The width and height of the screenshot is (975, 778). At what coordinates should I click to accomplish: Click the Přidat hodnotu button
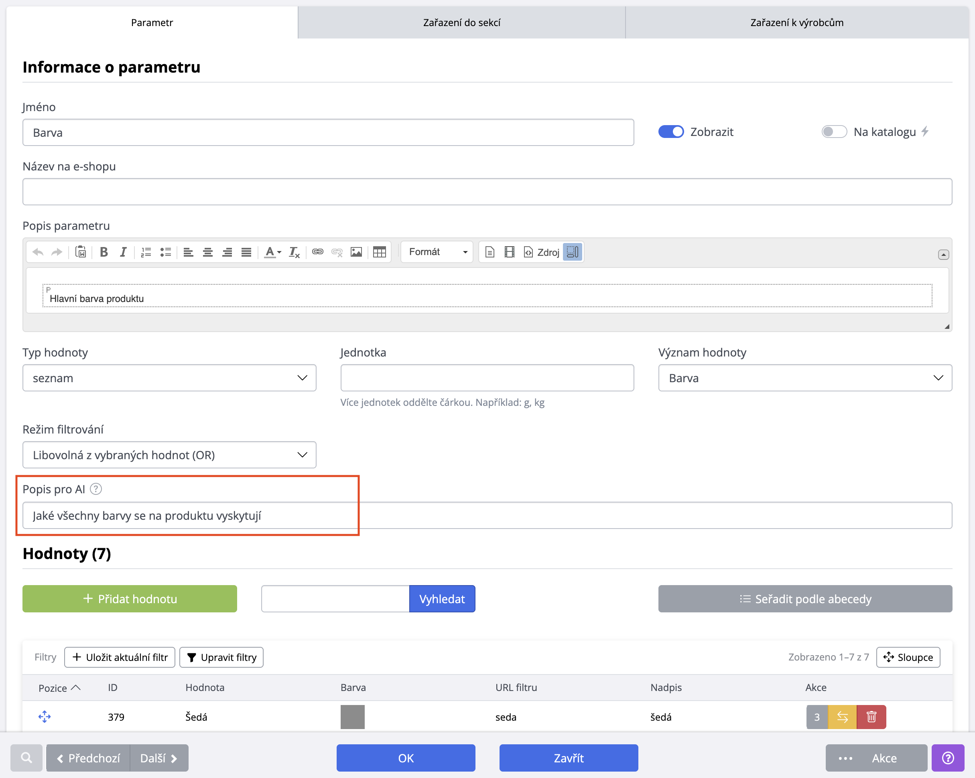pos(130,598)
